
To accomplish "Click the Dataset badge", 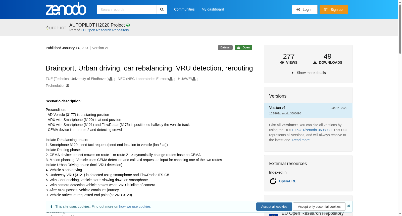I will 225,47.
